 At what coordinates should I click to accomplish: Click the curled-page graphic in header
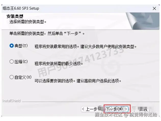coord(143,21)
